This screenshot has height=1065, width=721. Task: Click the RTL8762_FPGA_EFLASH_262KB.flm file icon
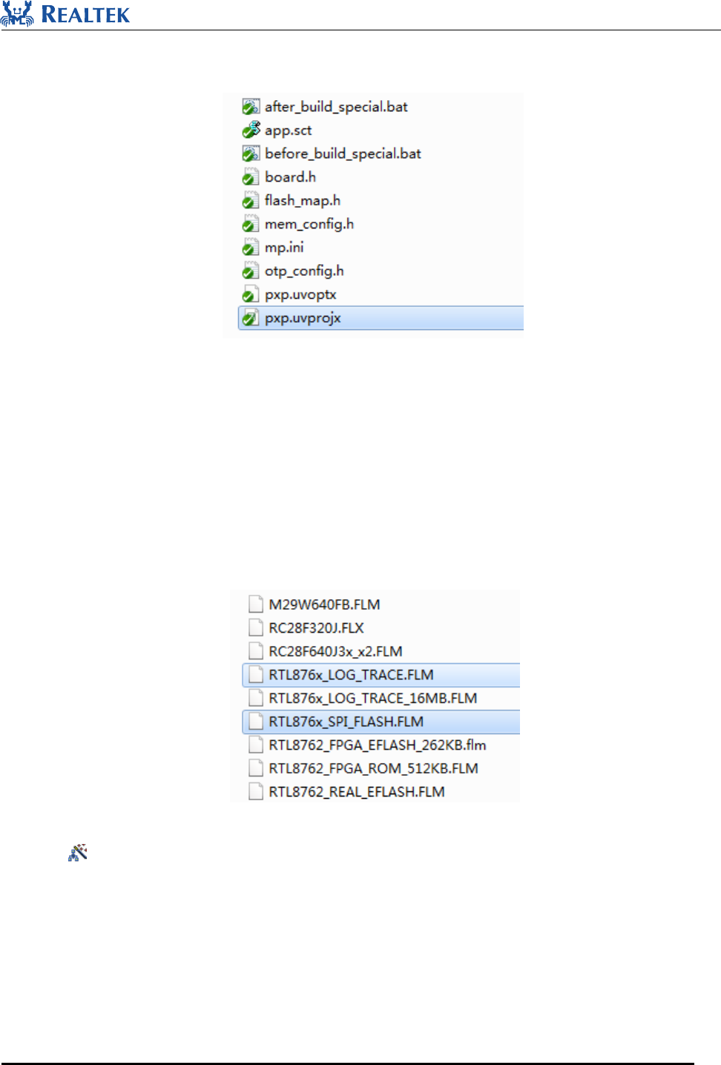256,745
